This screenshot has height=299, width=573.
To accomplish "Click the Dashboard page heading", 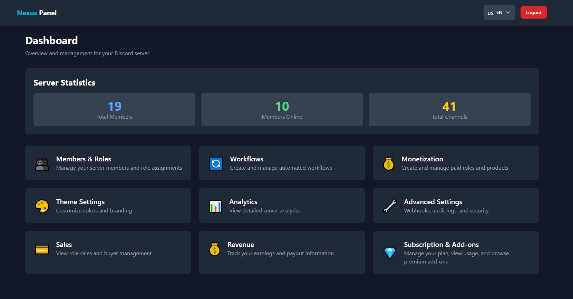I will 51,41.
